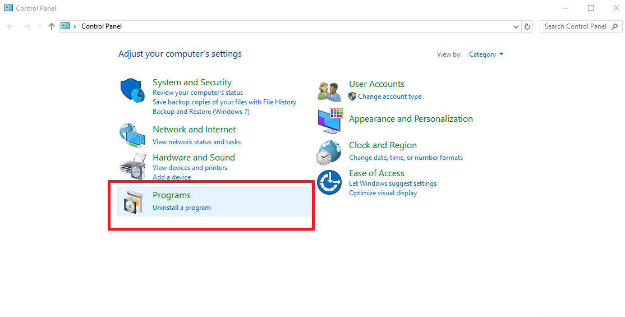Click the Control Panel address bar text
This screenshot has width=625, height=317.
pos(102,26)
